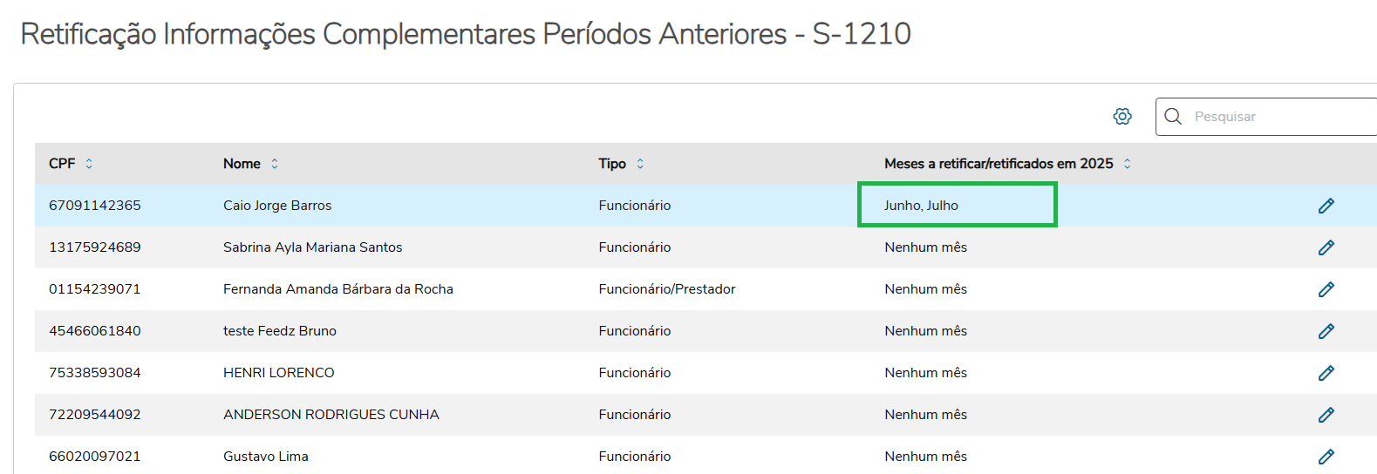Edit HENRI LORENCO record
Screen dimensions: 1377x474
click(x=1326, y=373)
